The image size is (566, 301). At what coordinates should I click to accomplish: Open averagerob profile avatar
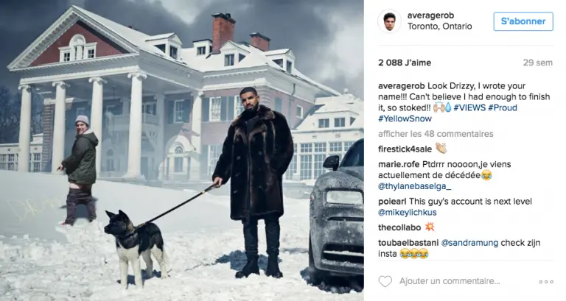click(x=389, y=21)
